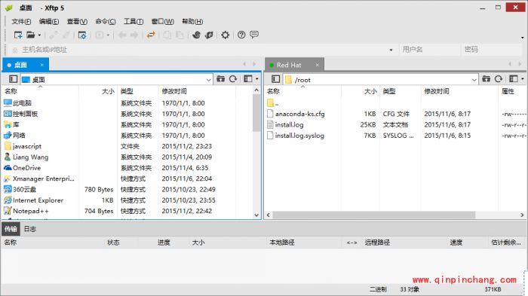Open Options via the gear icon
This screenshot has width=528, height=296.
click(x=226, y=35)
